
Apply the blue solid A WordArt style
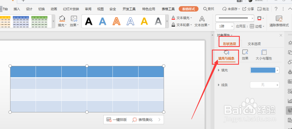[x=102, y=21]
